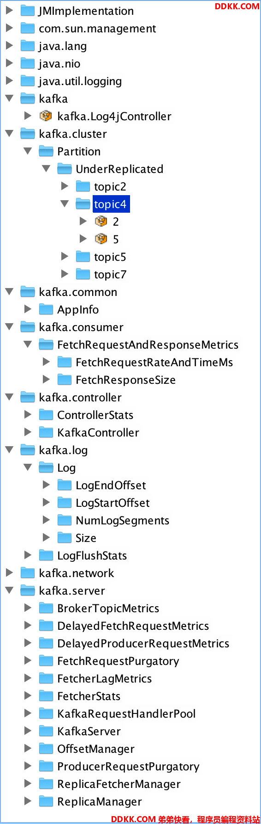This screenshot has width=261, height=824.
Task: Select the ReplicaManager tree item
Action: (100, 801)
